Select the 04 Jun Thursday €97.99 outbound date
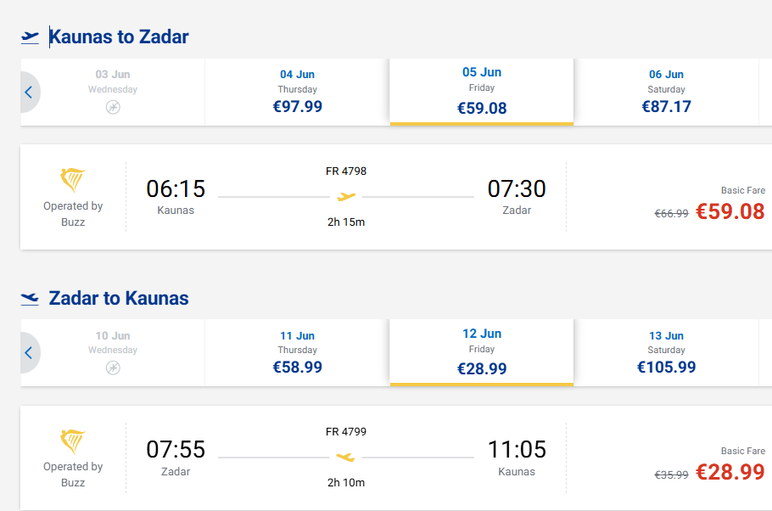772x511 pixels. point(297,92)
